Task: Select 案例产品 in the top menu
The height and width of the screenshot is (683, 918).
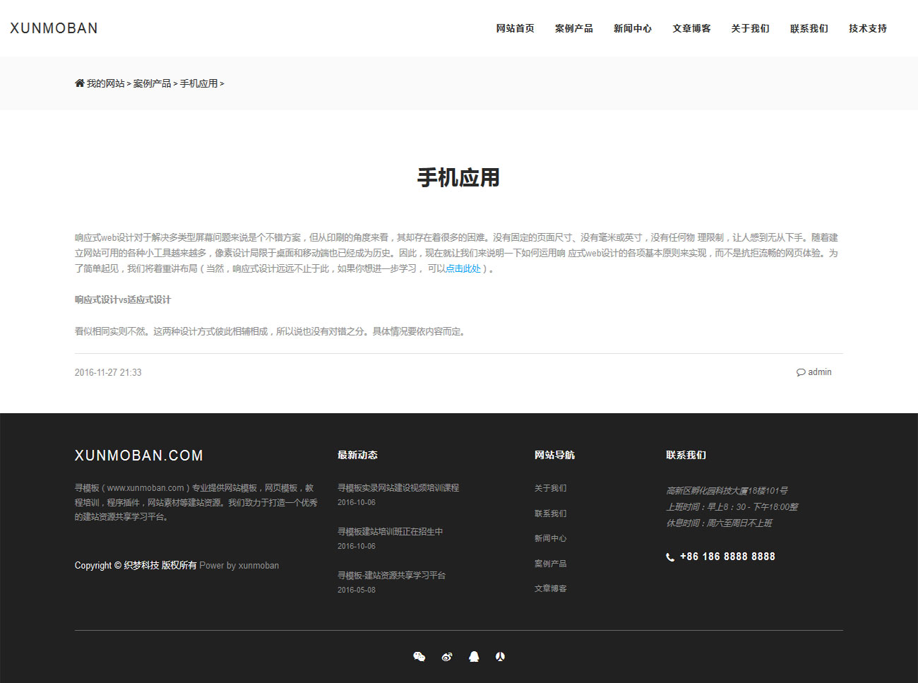Action: (573, 28)
